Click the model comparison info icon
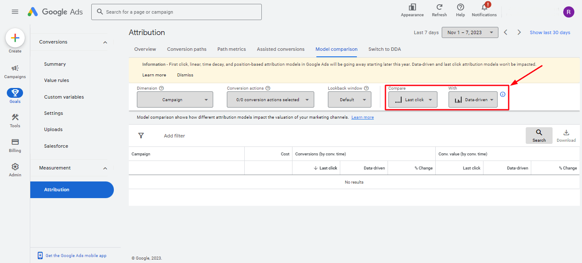This screenshot has height=263, width=582. point(503,94)
